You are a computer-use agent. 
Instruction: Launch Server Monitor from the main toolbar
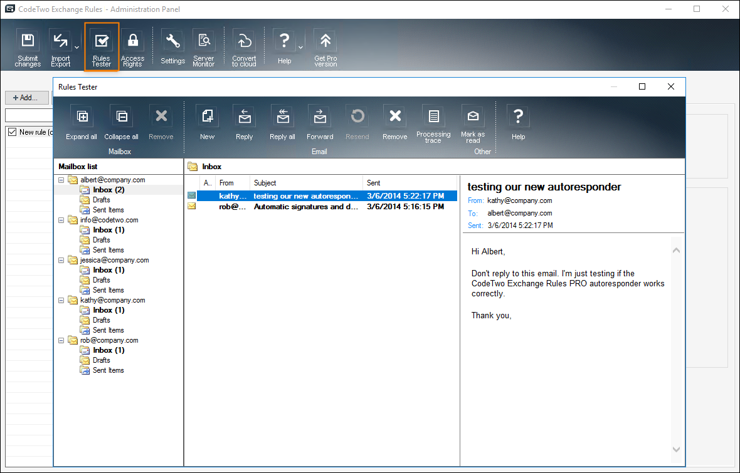(x=204, y=48)
